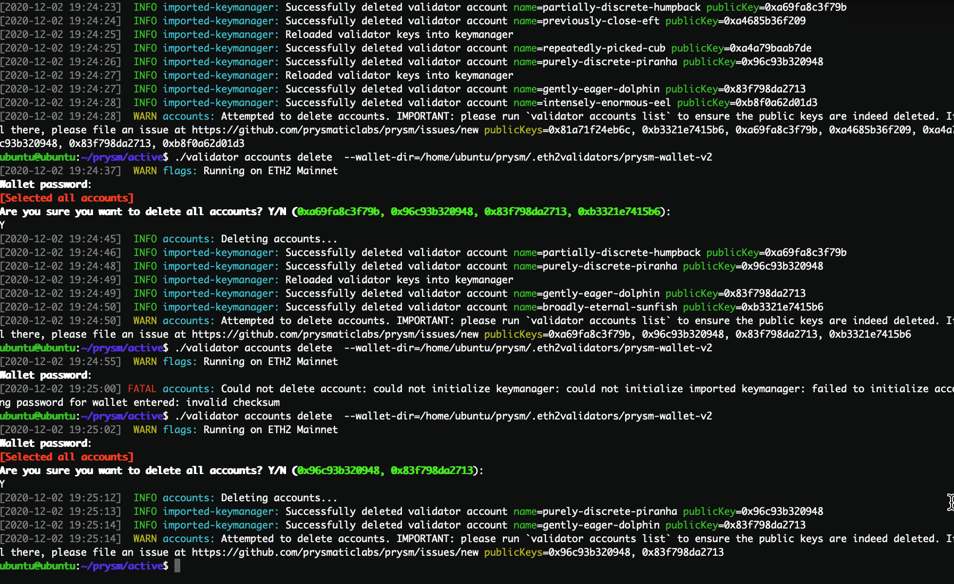Click the timestamp [2020-12-02 19:24:37]
The image size is (954, 584).
point(61,171)
